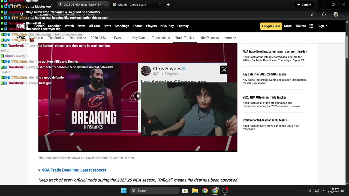Open the Chrome extensions puzzle icon
This screenshot has width=349, height=196.
(324, 14)
